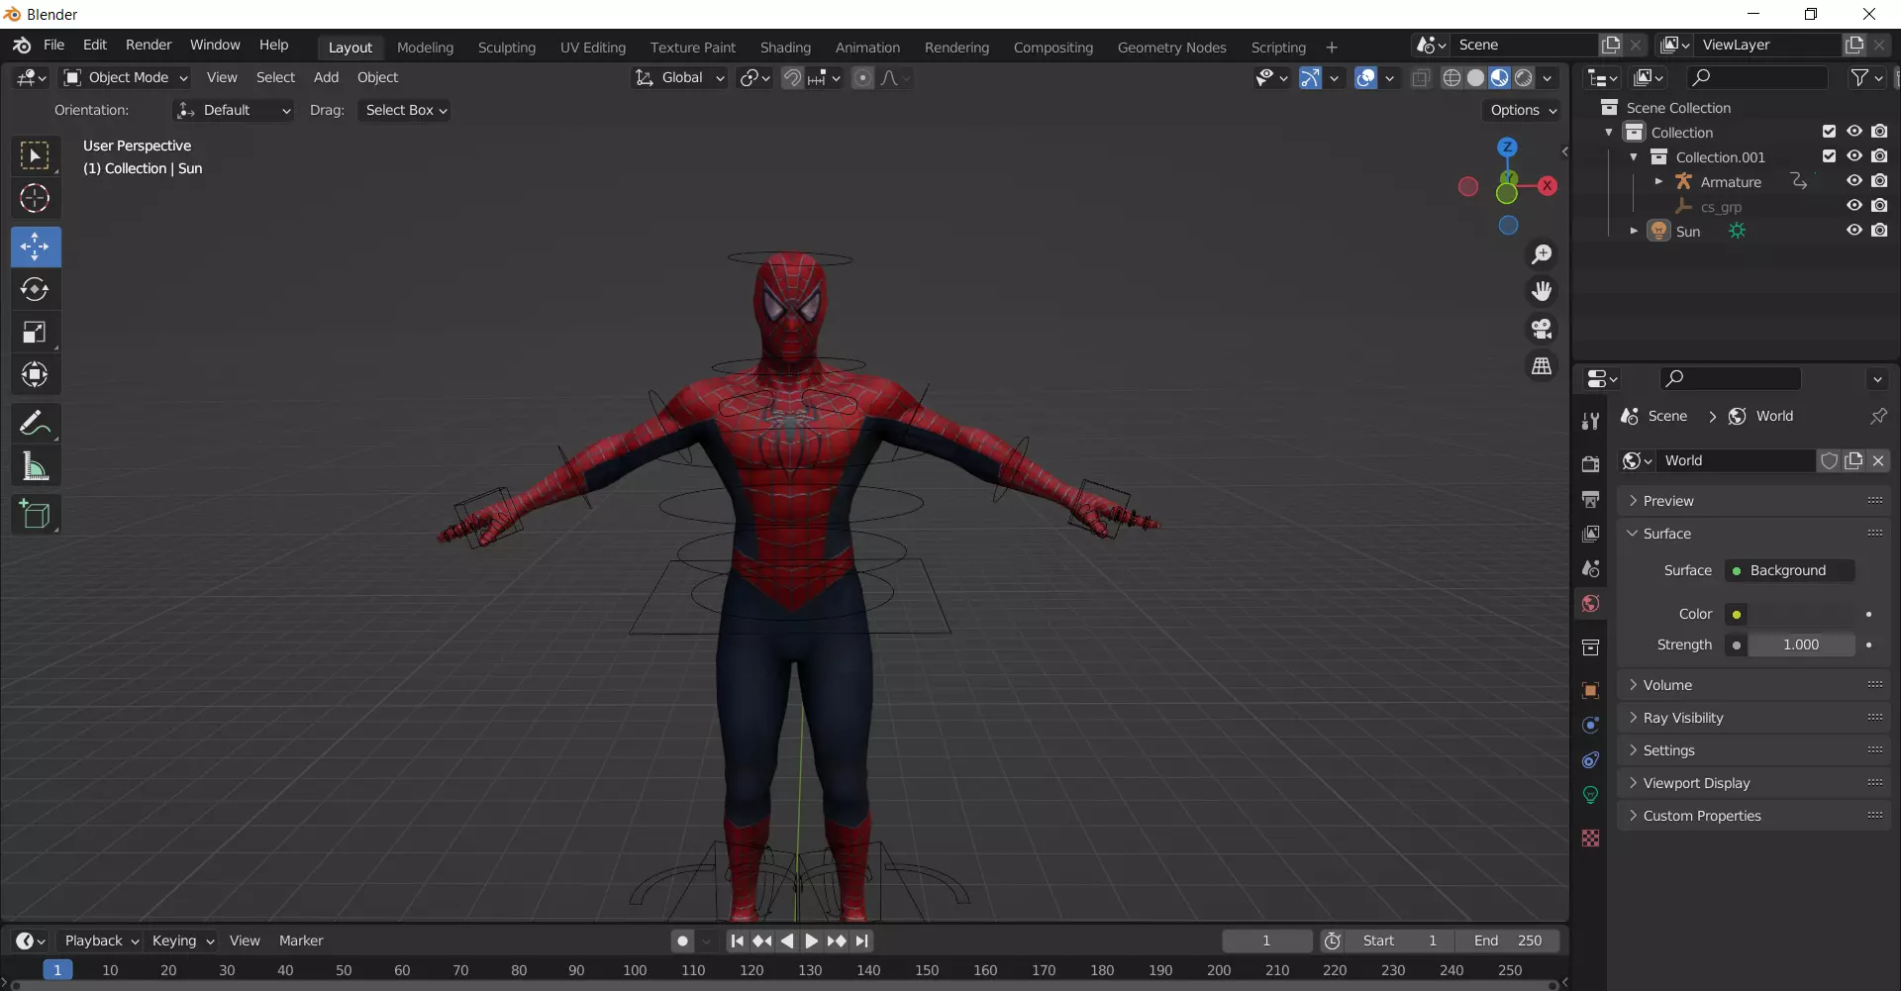
Task: Activate the 3D Cursor tool
Action: 36,199
